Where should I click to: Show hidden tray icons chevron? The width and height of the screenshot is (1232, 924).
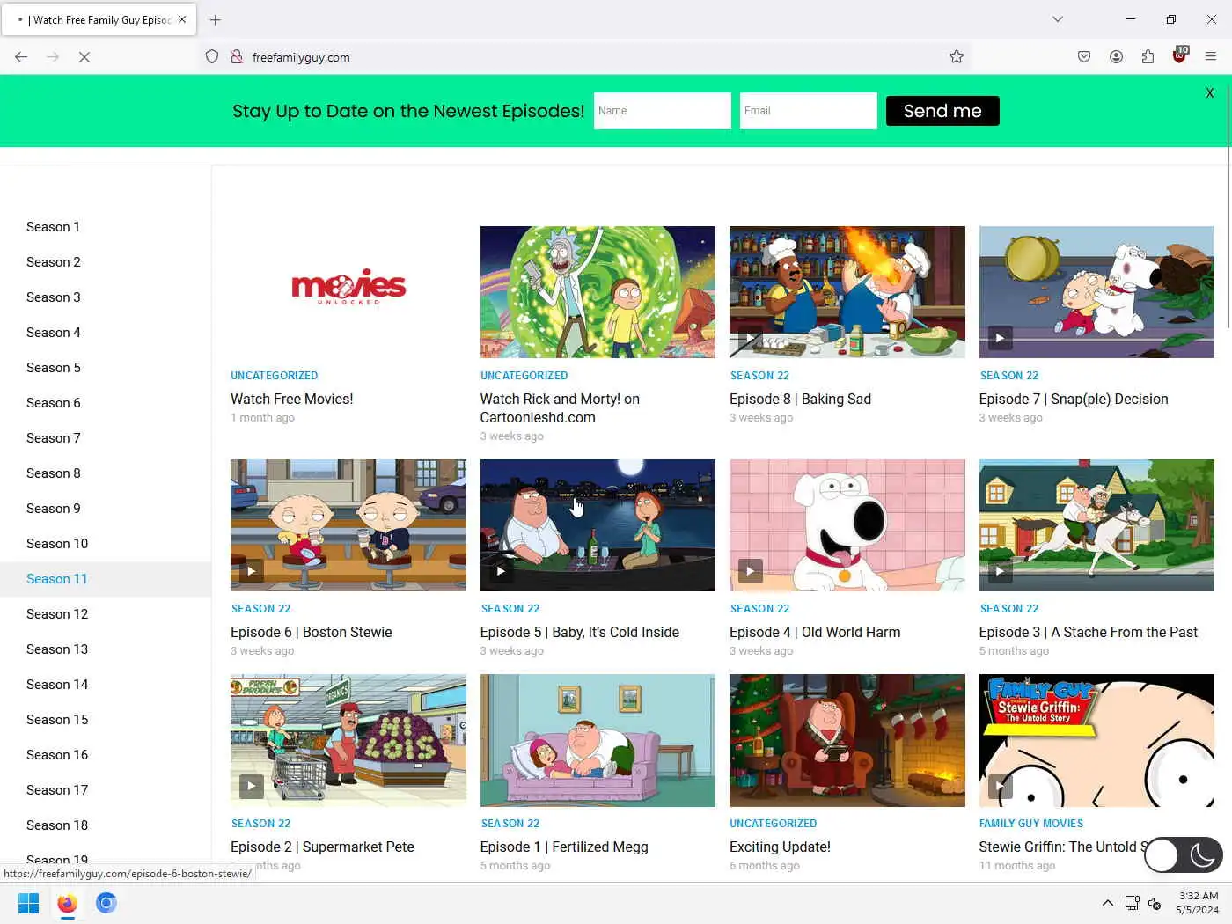coord(1108,903)
